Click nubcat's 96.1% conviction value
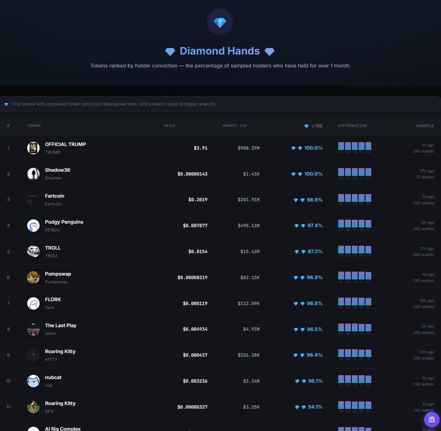Screen dimensions: 441x431 click(x=315, y=381)
